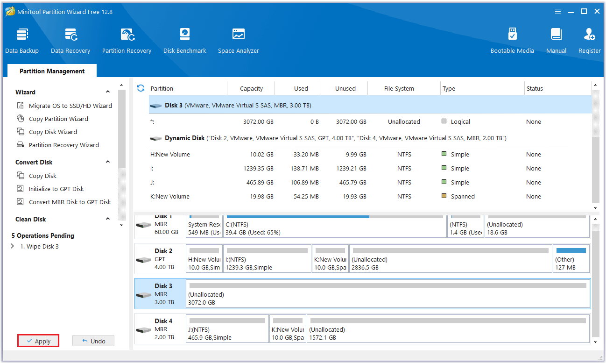Screen dimensions: 606x363
Task: Sort by Partition column header
Action: [188, 88]
